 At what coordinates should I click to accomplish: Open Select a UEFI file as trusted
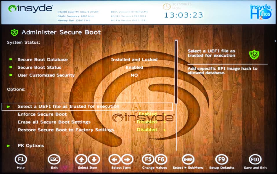(x=87, y=106)
